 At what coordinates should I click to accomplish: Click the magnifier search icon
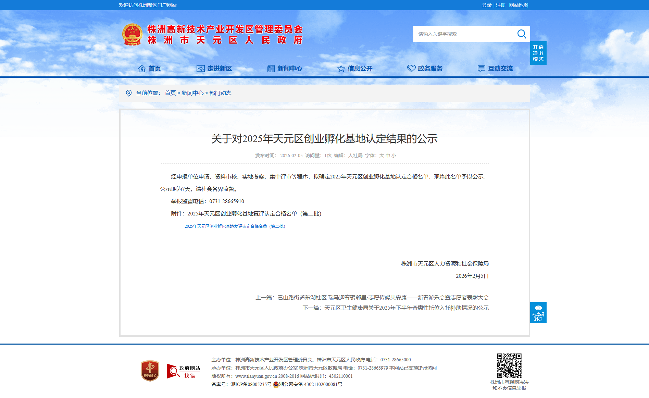521,34
